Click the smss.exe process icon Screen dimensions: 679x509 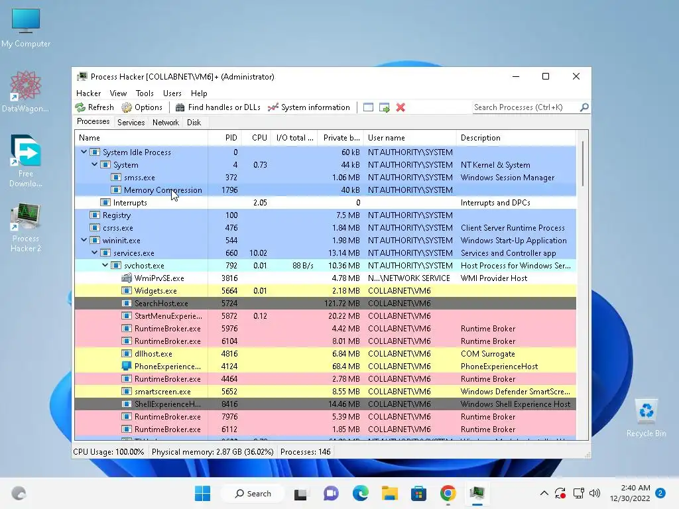(116, 178)
